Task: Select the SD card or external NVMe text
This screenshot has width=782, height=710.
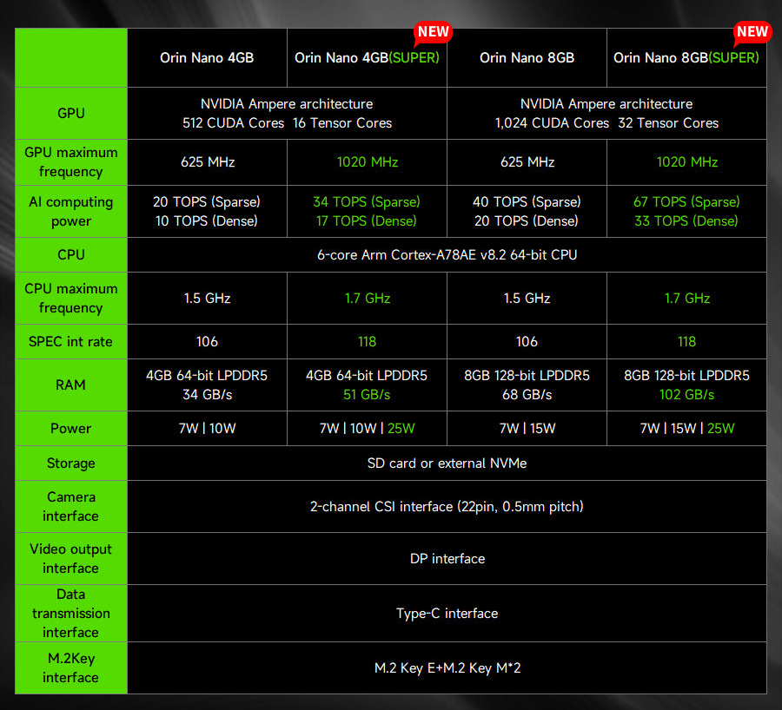Action: [x=447, y=463]
